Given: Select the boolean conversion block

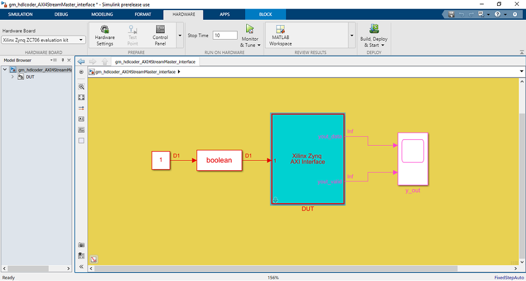Looking at the screenshot, I should pos(219,161).
